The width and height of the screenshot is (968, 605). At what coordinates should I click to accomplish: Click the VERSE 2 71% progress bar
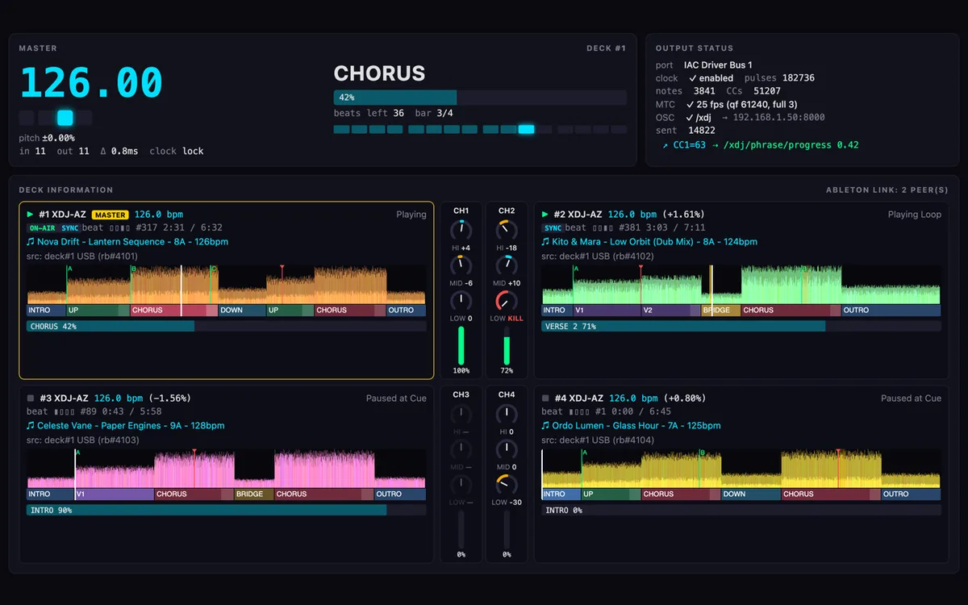[x=741, y=327]
